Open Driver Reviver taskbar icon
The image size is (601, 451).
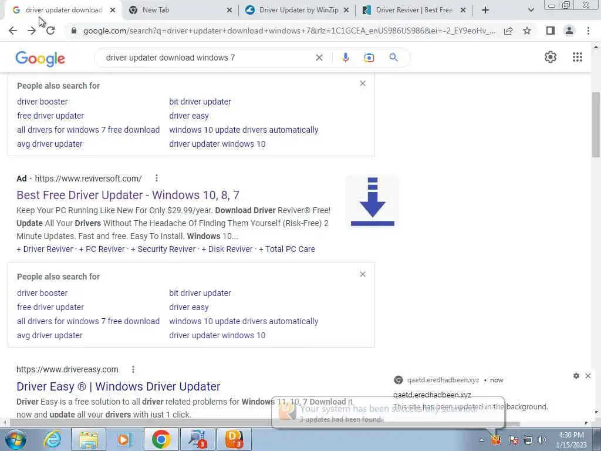coord(234,439)
